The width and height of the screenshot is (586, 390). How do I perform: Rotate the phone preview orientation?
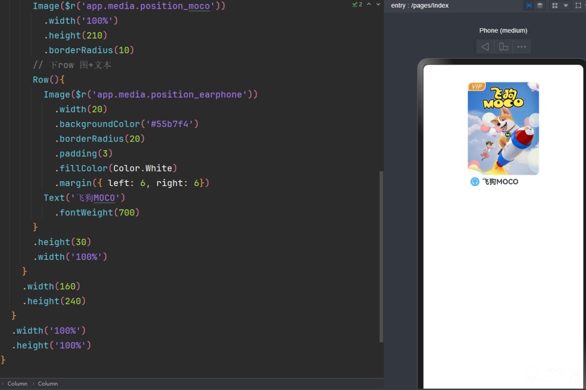point(504,47)
